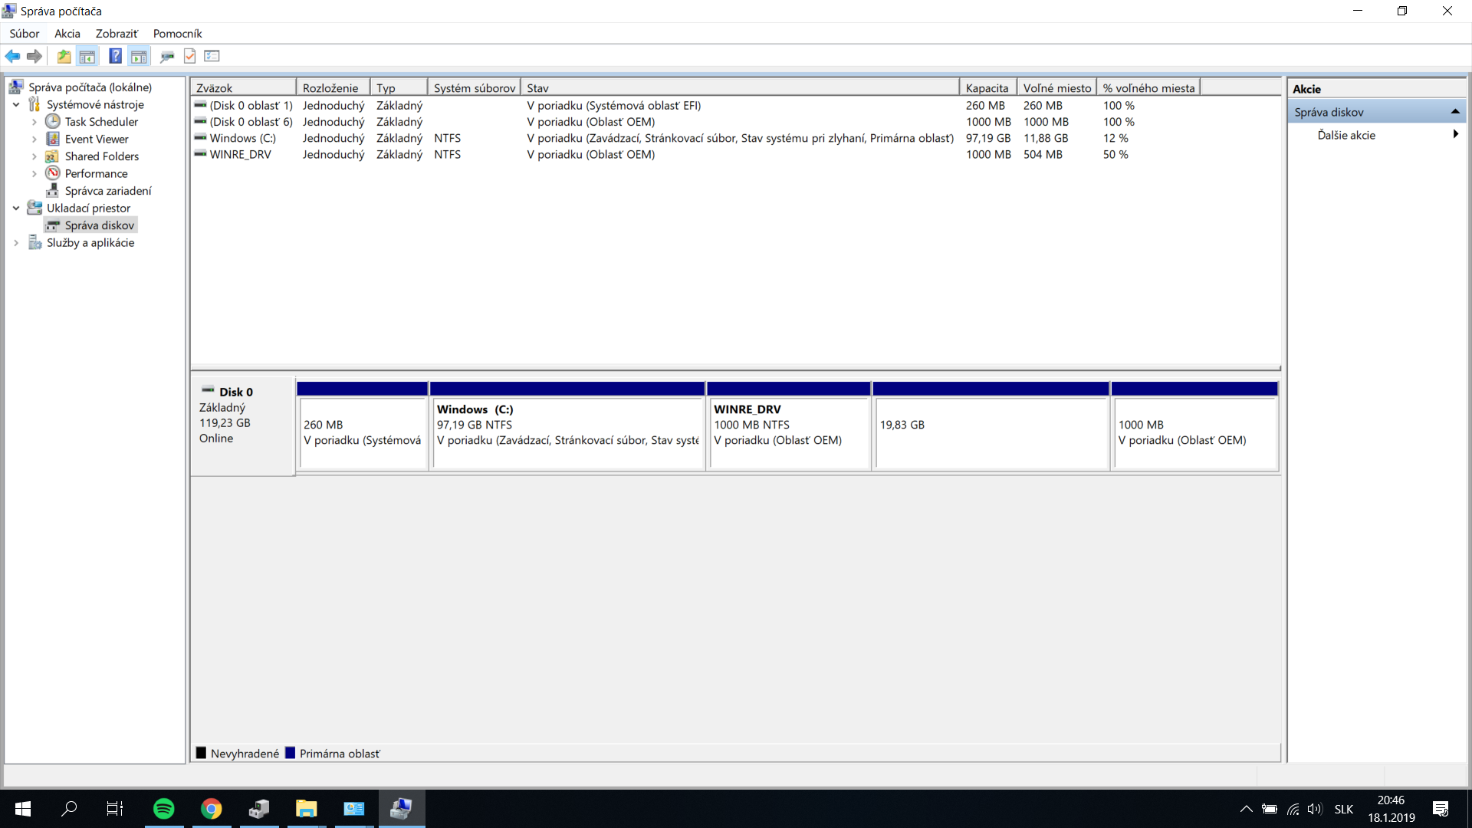The height and width of the screenshot is (828, 1472).
Task: Open the Akcia menu
Action: pos(67,34)
